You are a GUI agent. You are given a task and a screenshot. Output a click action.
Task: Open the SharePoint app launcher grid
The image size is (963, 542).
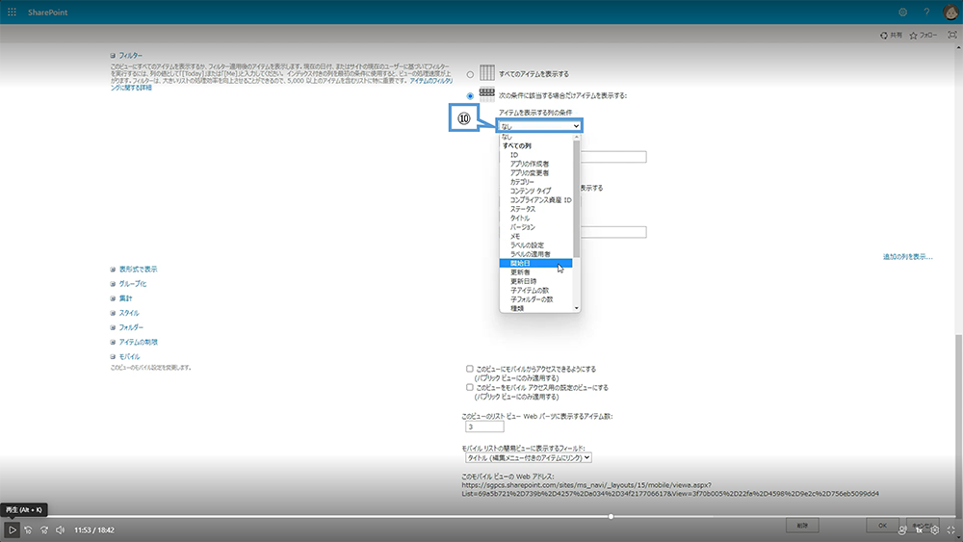12,12
